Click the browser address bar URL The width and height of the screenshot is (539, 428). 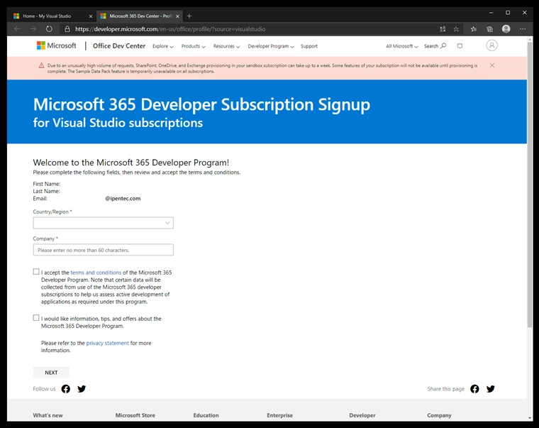170,29
